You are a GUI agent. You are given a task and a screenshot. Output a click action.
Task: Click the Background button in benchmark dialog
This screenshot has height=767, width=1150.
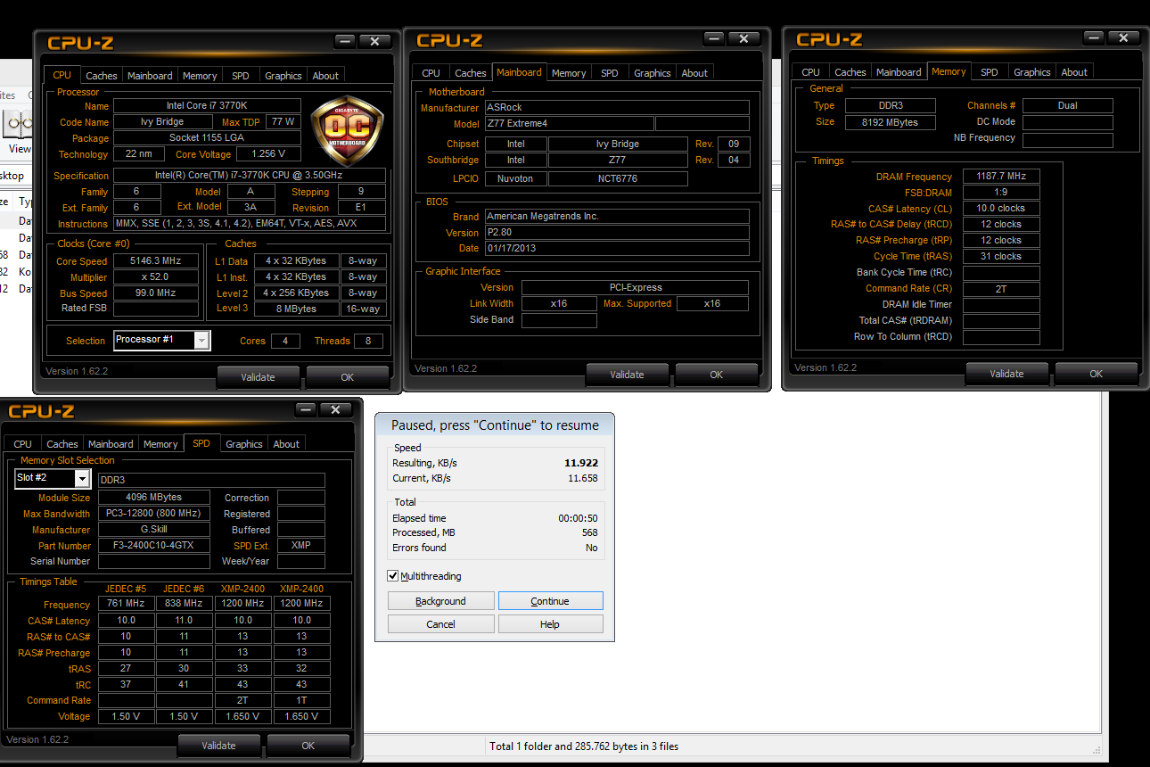(x=440, y=601)
